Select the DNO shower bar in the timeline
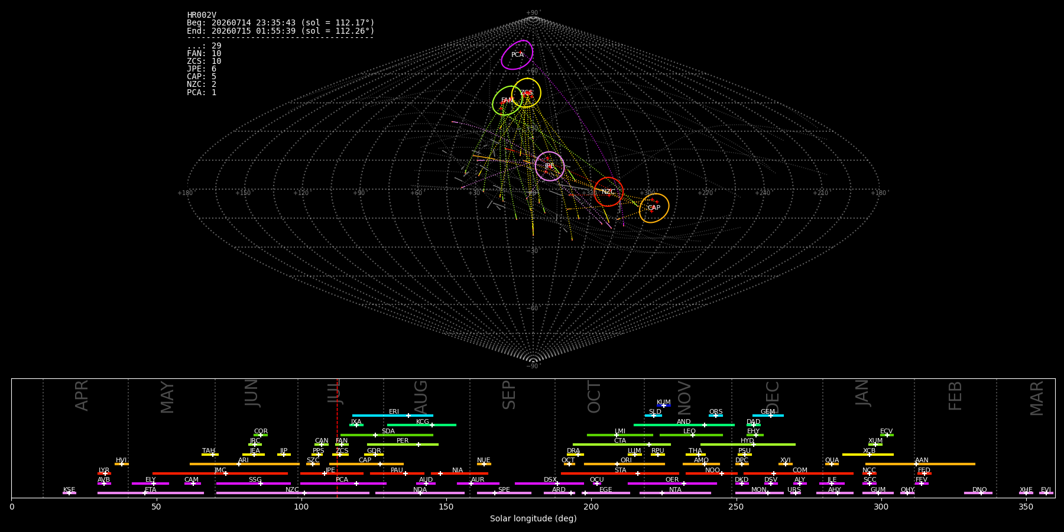The image size is (1064, 532). click(978, 493)
